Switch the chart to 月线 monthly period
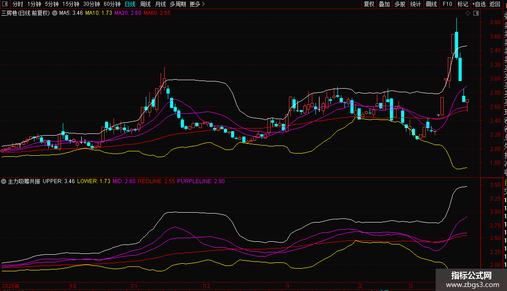The image size is (507, 291). [x=160, y=4]
